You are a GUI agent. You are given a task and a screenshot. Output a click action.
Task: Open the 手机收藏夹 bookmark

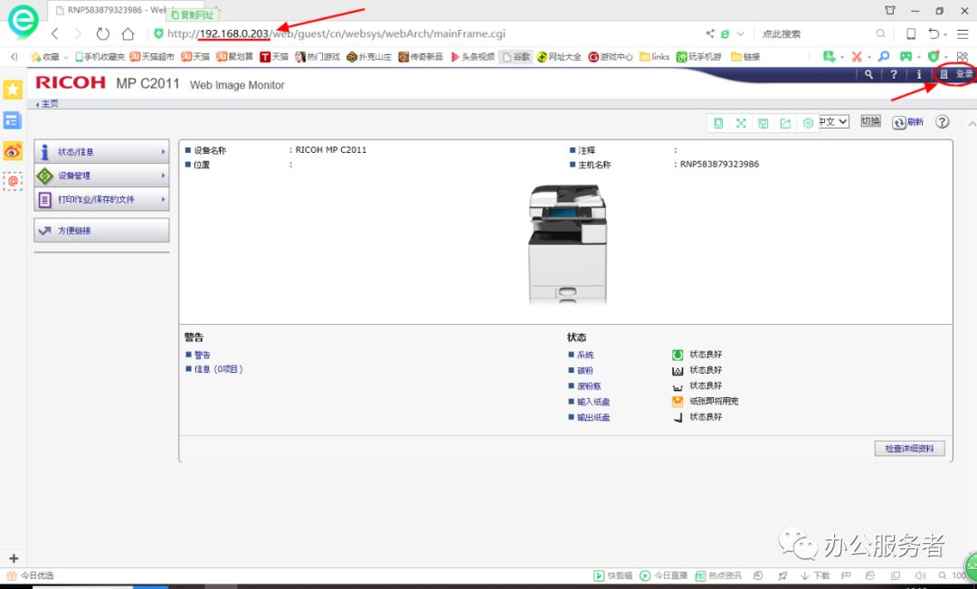click(100, 57)
